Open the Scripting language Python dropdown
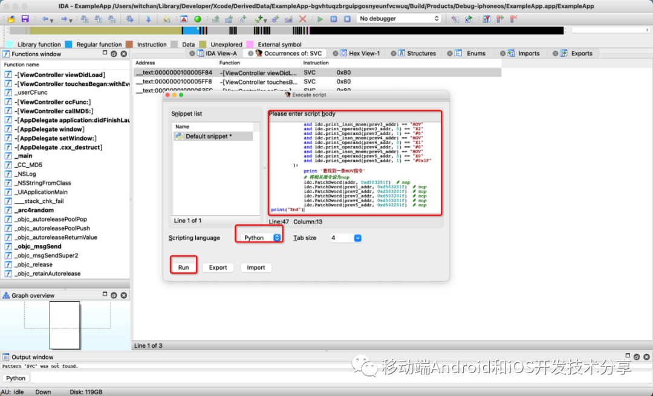Viewport: 653px width, 396px height. point(262,238)
